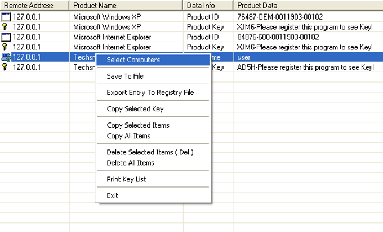Viewport: 383px width, 232px height.
Task: Choose Select Computers from the context menu
Action: click(x=153, y=60)
